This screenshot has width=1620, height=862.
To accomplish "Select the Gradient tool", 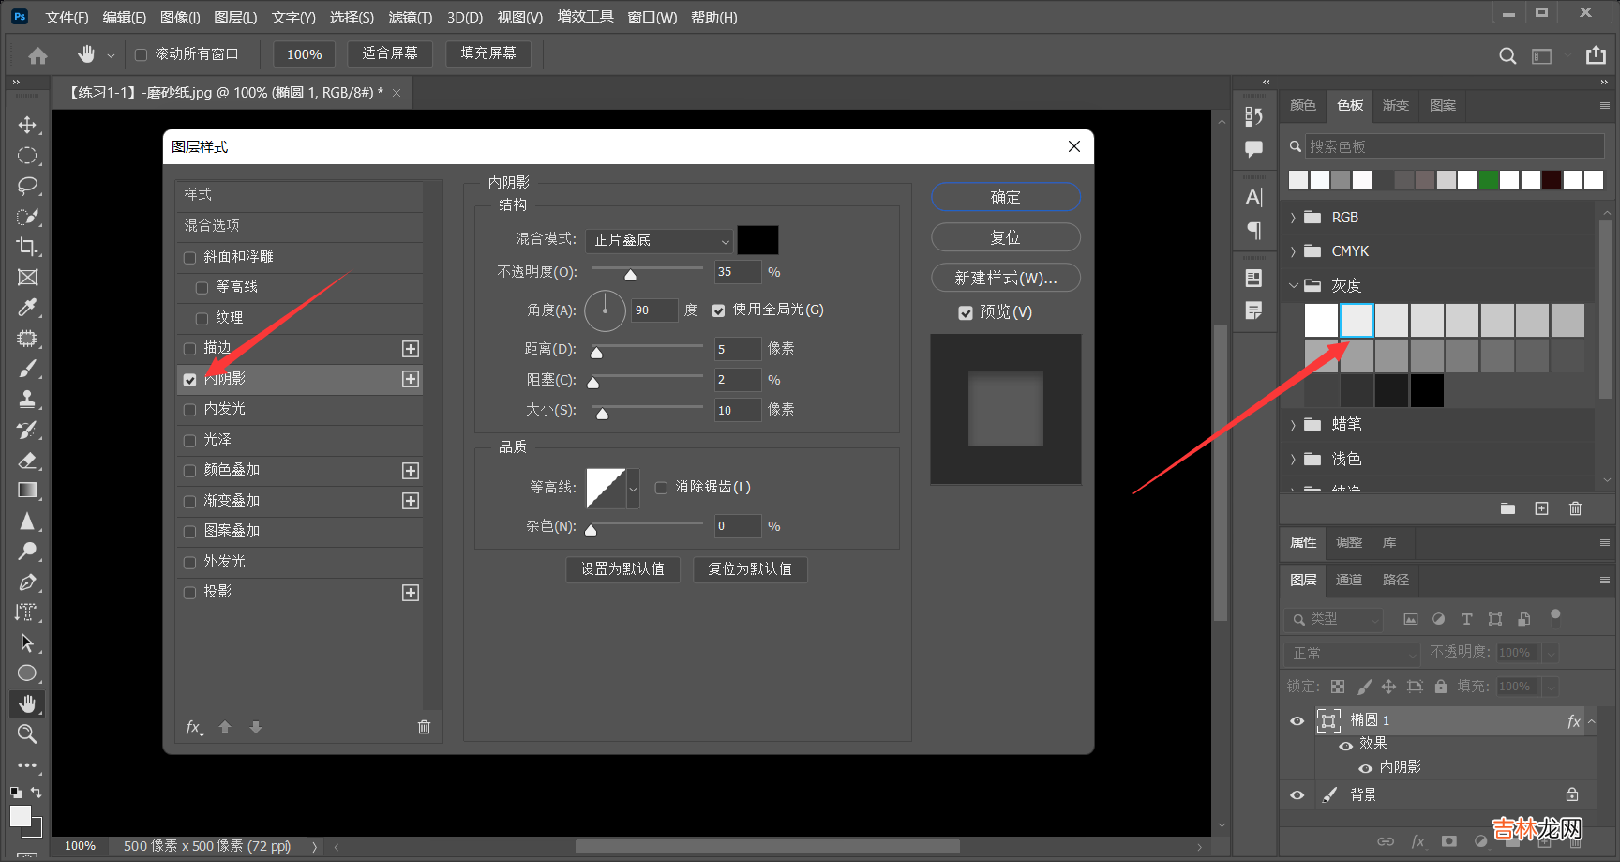I will coord(27,491).
